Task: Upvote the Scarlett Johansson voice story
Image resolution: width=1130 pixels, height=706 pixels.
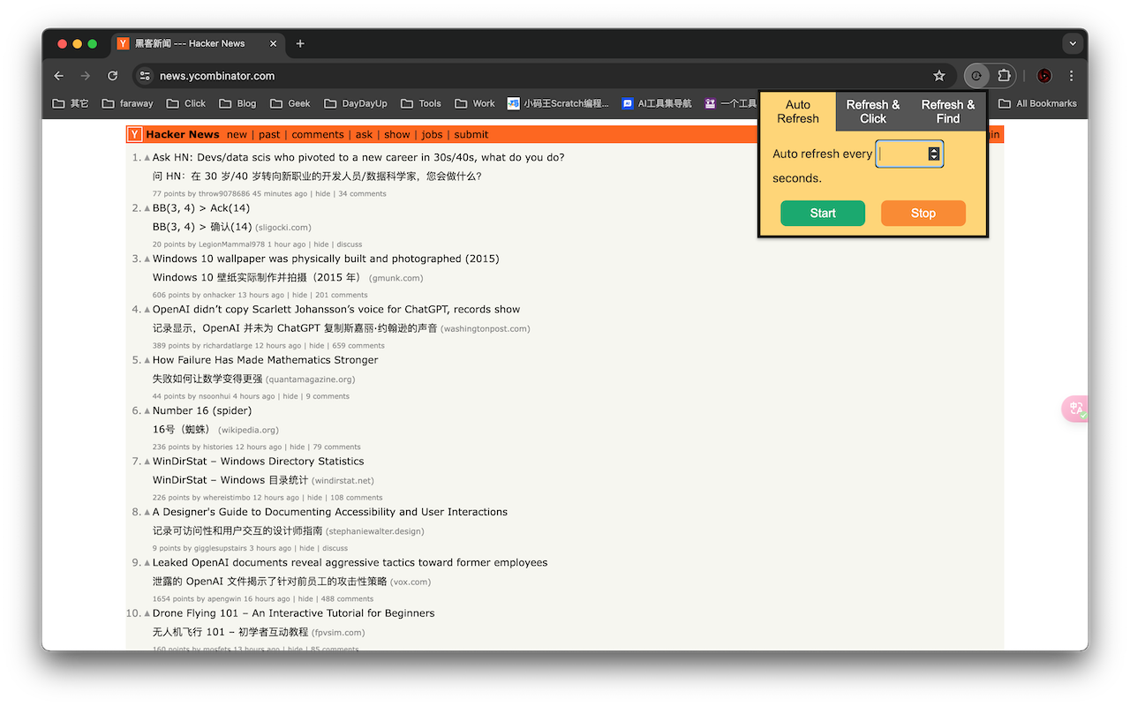Action: tap(147, 310)
